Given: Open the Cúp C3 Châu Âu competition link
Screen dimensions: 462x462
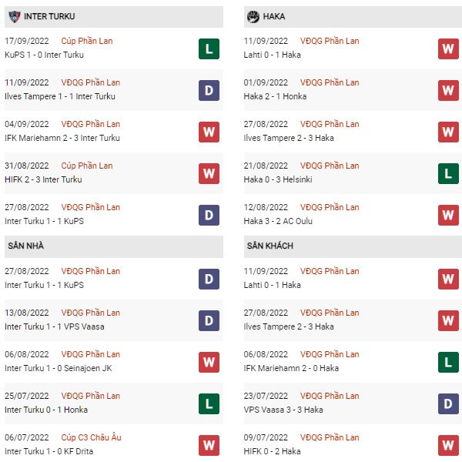Looking at the screenshot, I should (92, 437).
